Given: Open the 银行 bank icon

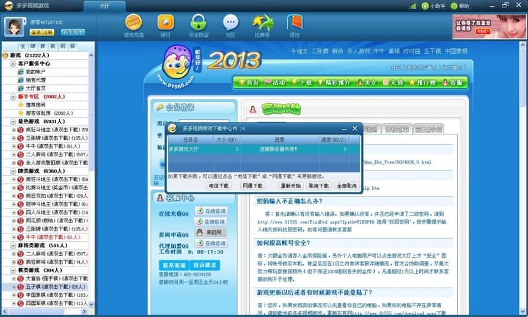Looking at the screenshot, I should tap(166, 23).
